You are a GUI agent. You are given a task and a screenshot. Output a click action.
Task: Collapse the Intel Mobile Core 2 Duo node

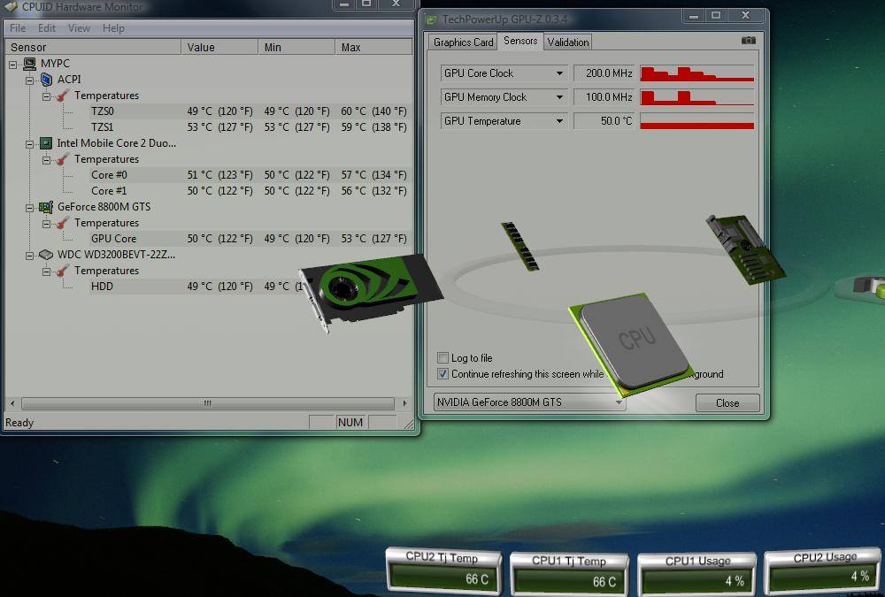[x=30, y=144]
